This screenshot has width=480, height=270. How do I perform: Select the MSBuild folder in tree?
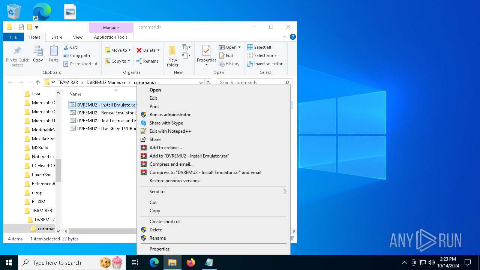click(40, 148)
